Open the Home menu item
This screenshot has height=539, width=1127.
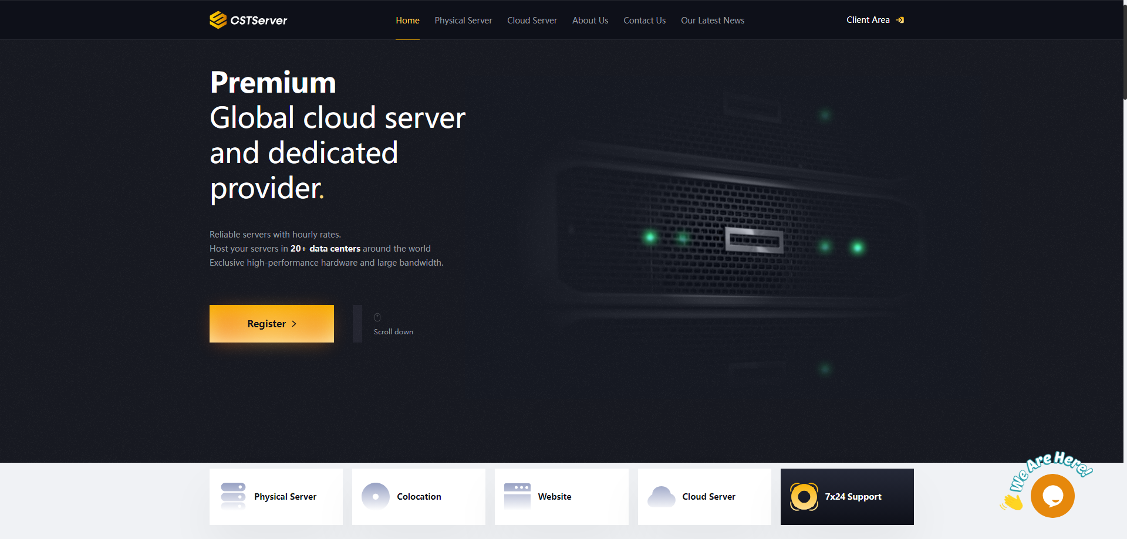[407, 20]
